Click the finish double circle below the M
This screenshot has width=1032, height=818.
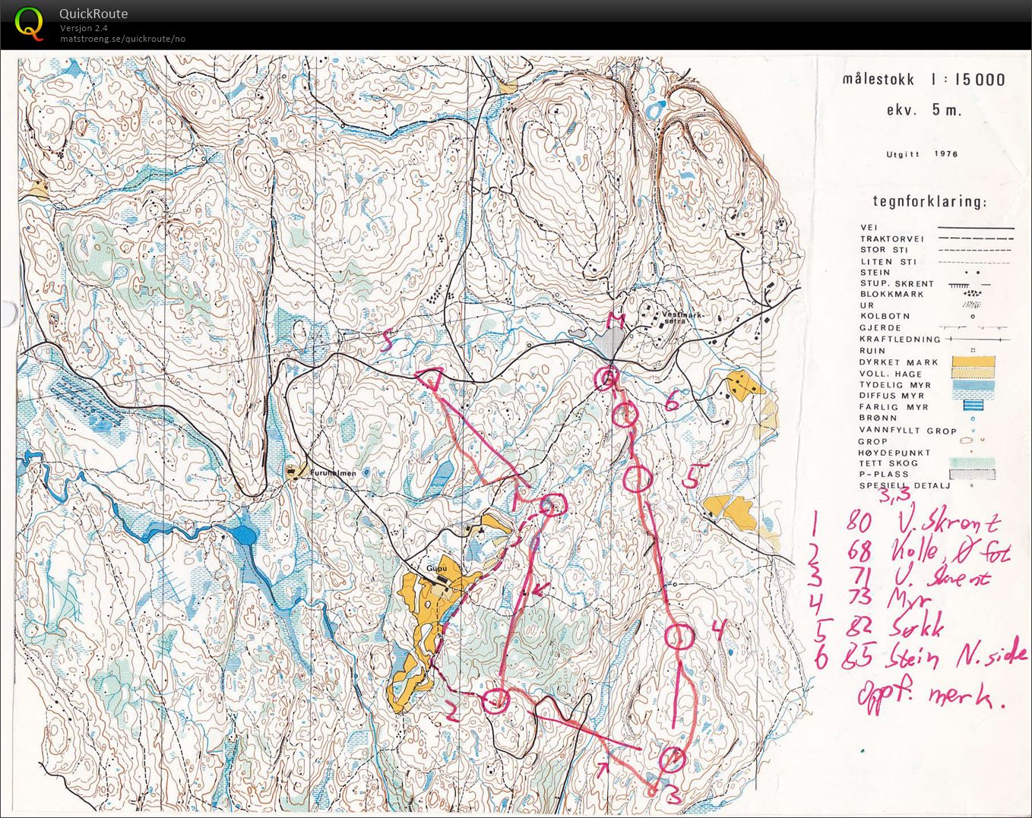(606, 377)
